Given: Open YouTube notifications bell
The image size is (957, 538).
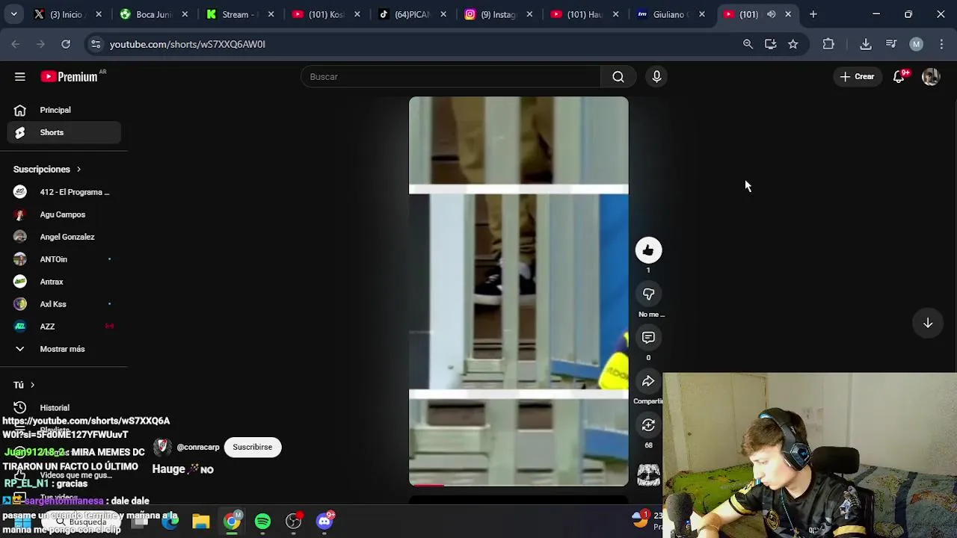Looking at the screenshot, I should click(899, 76).
